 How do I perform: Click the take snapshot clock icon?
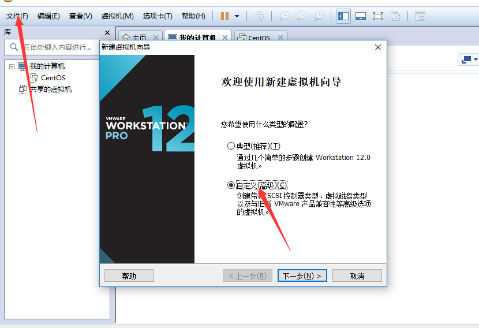[x=284, y=16]
